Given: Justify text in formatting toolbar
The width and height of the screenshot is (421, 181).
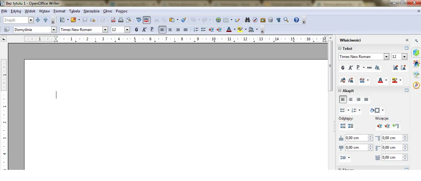Looking at the screenshot, I should pyautogui.click(x=186, y=29).
